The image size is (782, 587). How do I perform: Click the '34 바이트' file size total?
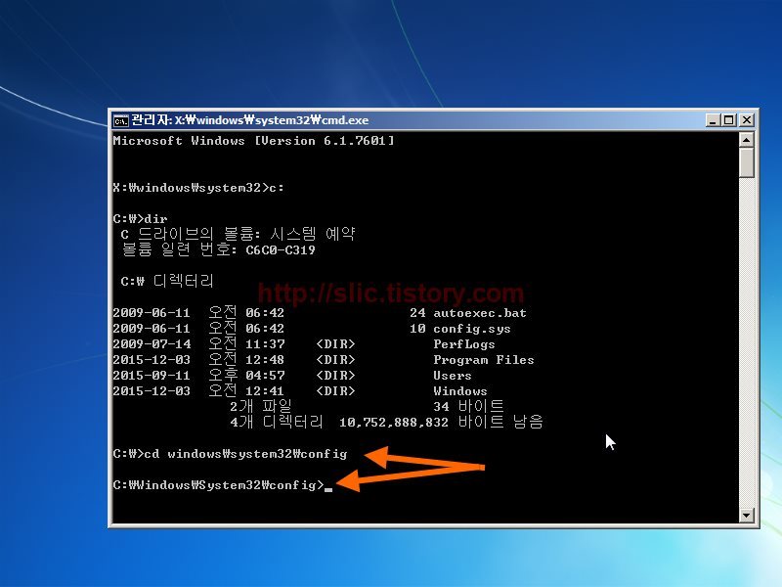(468, 406)
